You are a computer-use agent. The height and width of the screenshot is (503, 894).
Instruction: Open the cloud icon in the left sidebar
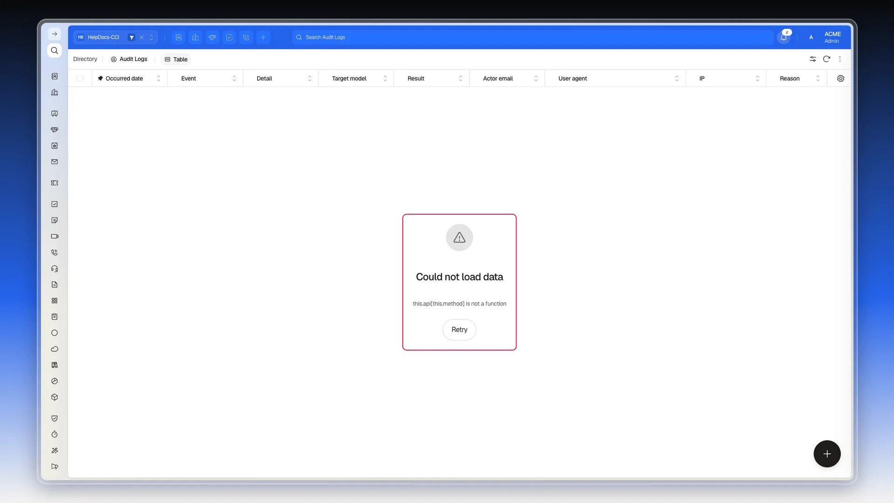coord(54,349)
